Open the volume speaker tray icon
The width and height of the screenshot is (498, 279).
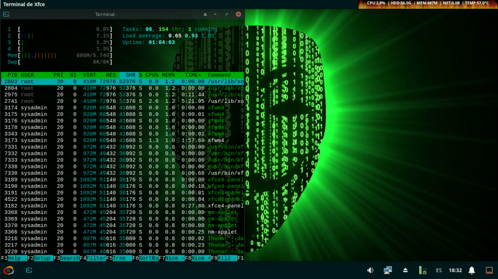coord(370,270)
